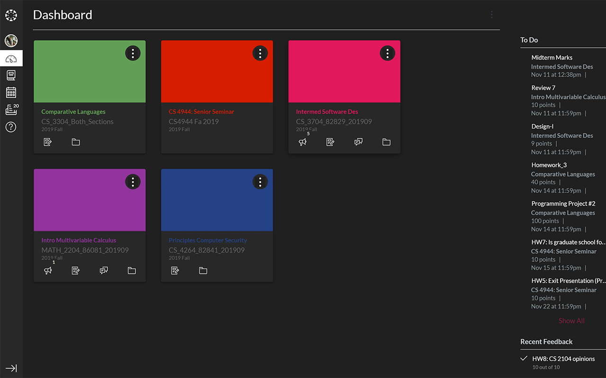Open files folder on Principles Computer Security card

click(x=203, y=270)
